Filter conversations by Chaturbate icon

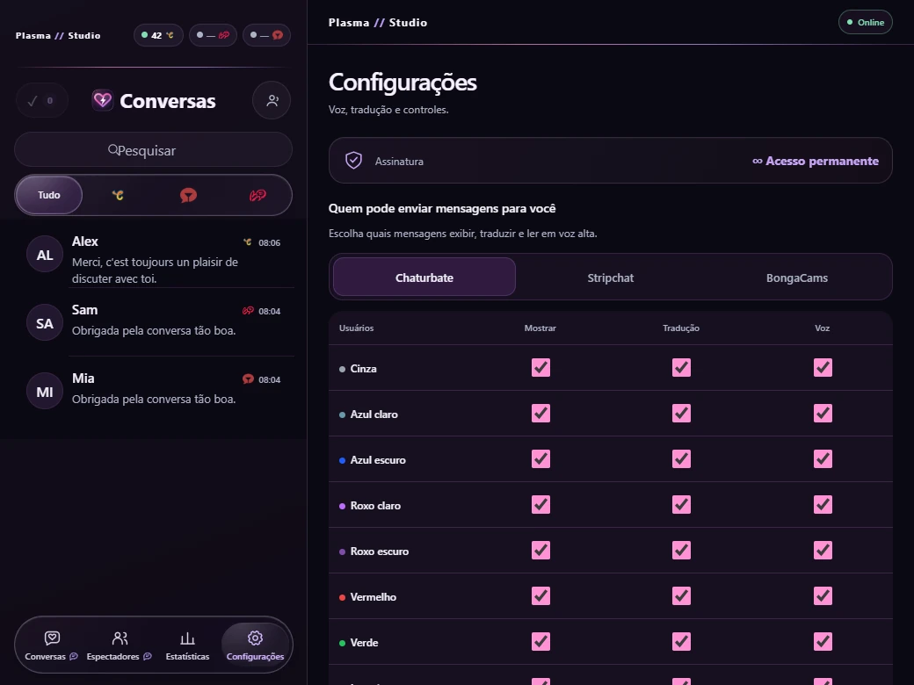pyautogui.click(x=118, y=195)
